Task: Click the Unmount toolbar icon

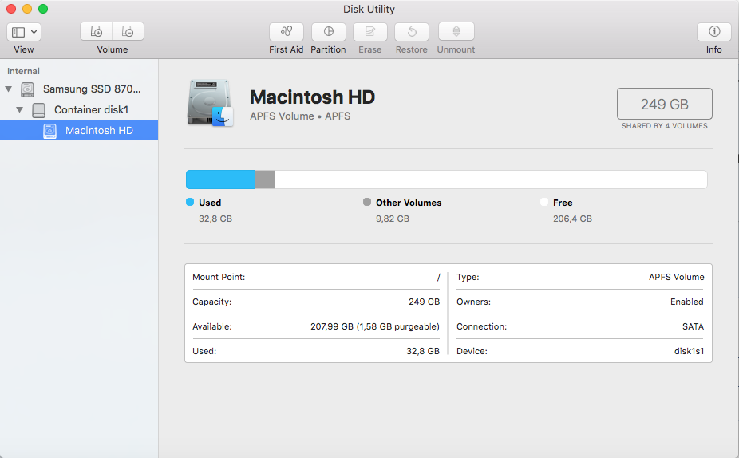Action: (x=456, y=32)
